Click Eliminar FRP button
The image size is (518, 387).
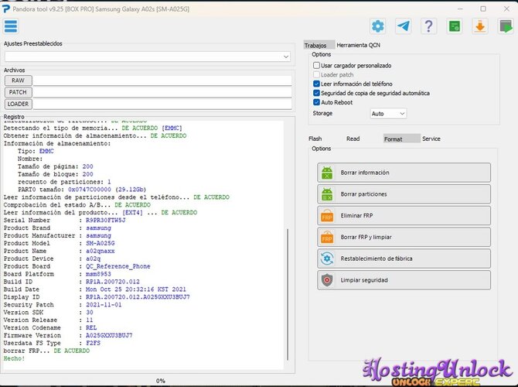coord(404,216)
